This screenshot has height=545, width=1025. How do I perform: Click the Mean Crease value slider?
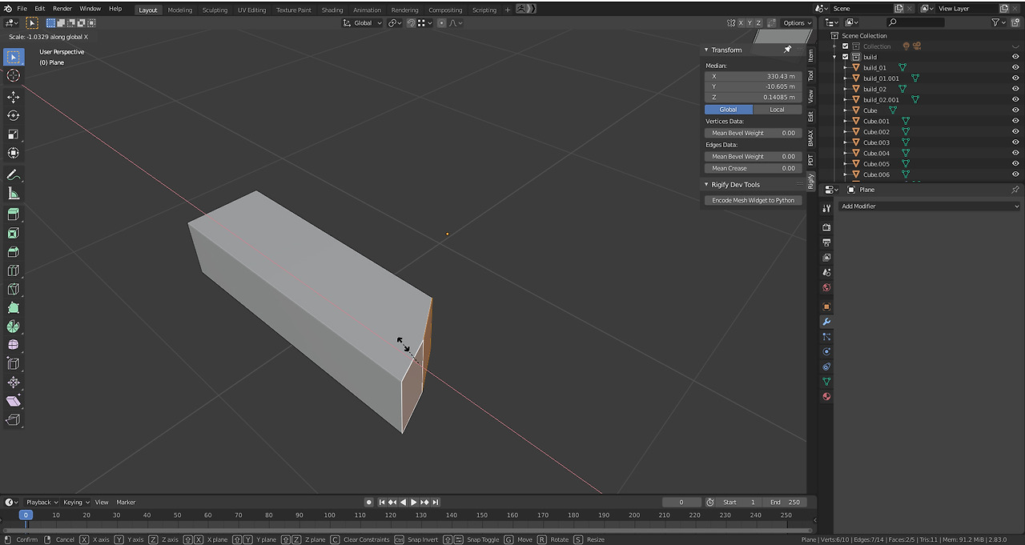[x=753, y=168]
